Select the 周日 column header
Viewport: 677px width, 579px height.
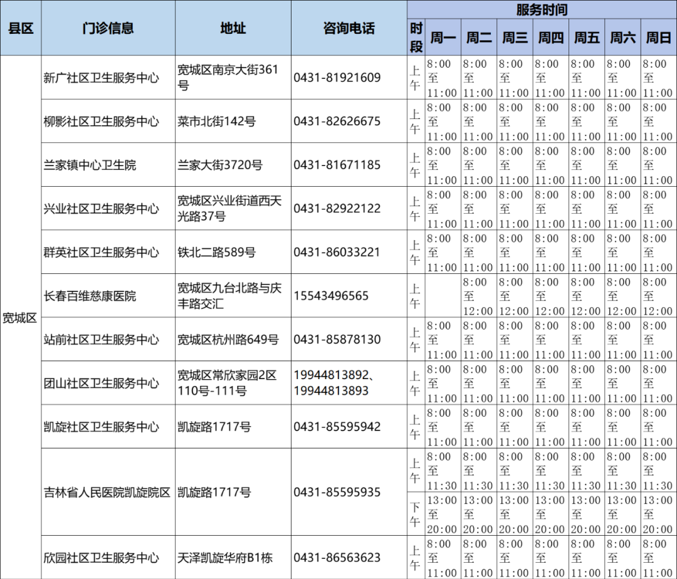point(658,38)
